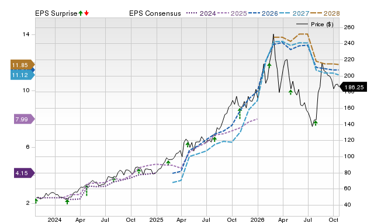
Task: Click the 6 label on the EPS axis
Action: [27, 147]
